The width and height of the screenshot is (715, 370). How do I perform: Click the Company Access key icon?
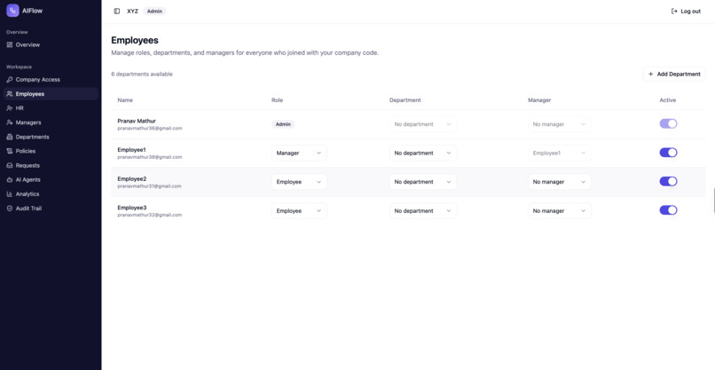click(10, 79)
